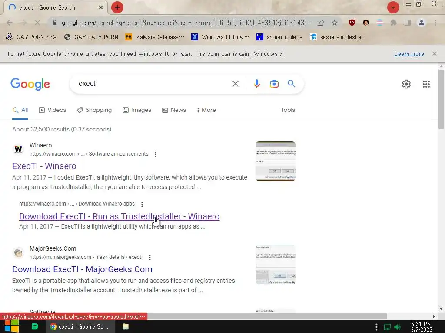Open the Extensions puzzle piece menu
This screenshot has height=333, width=445.
pyautogui.click(x=393, y=23)
